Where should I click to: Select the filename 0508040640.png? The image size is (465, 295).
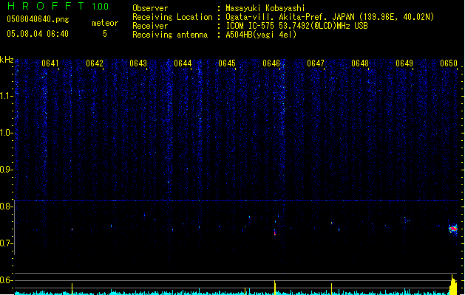click(x=38, y=19)
